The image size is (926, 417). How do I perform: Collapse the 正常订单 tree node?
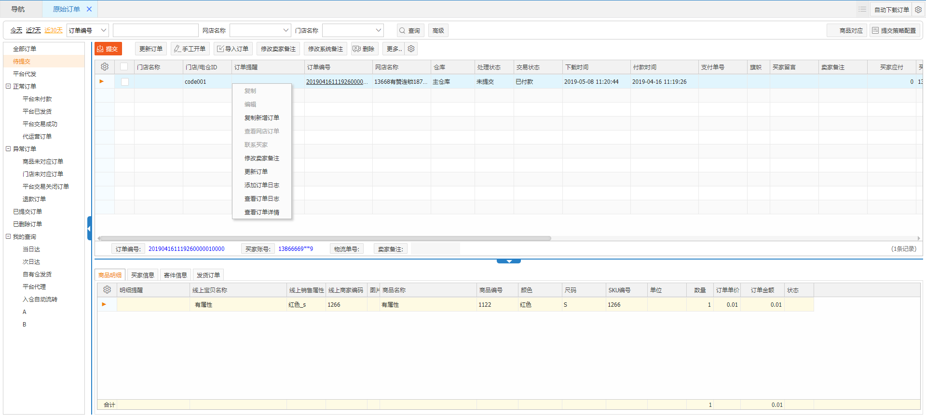pos(8,86)
